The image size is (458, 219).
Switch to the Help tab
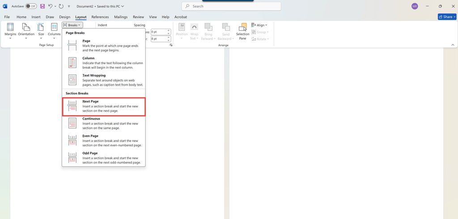pyautogui.click(x=165, y=17)
